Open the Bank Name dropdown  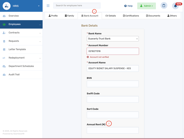click(113, 39)
